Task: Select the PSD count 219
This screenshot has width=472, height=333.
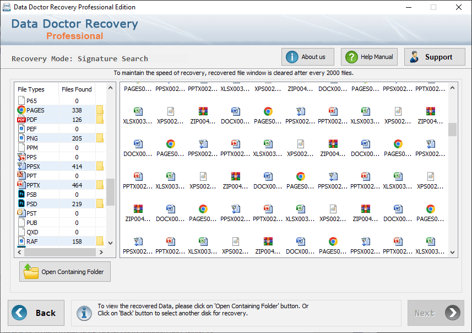Action: point(77,204)
